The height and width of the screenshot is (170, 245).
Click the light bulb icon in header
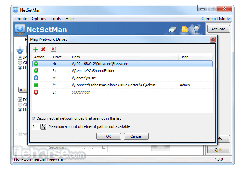(196, 29)
